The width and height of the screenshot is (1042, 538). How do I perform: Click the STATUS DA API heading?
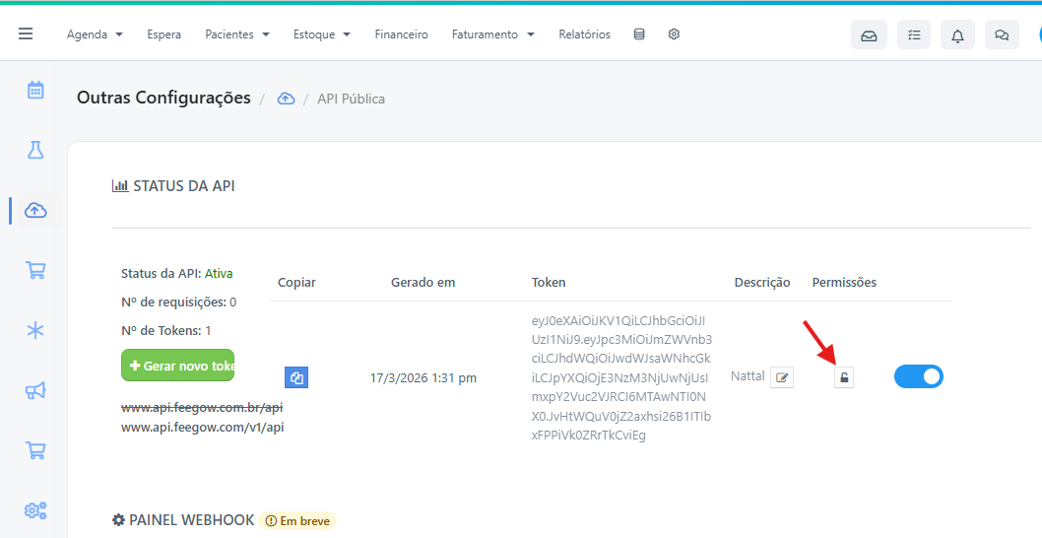click(x=173, y=186)
